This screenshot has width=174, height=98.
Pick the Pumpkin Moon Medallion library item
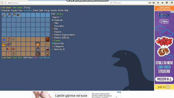click(x=38, y=44)
